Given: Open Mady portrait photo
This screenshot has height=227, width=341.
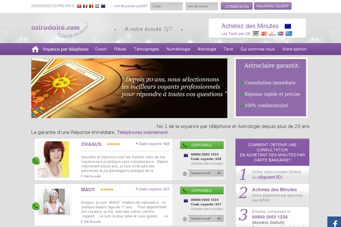Looking at the screenshot, I should (54, 201).
